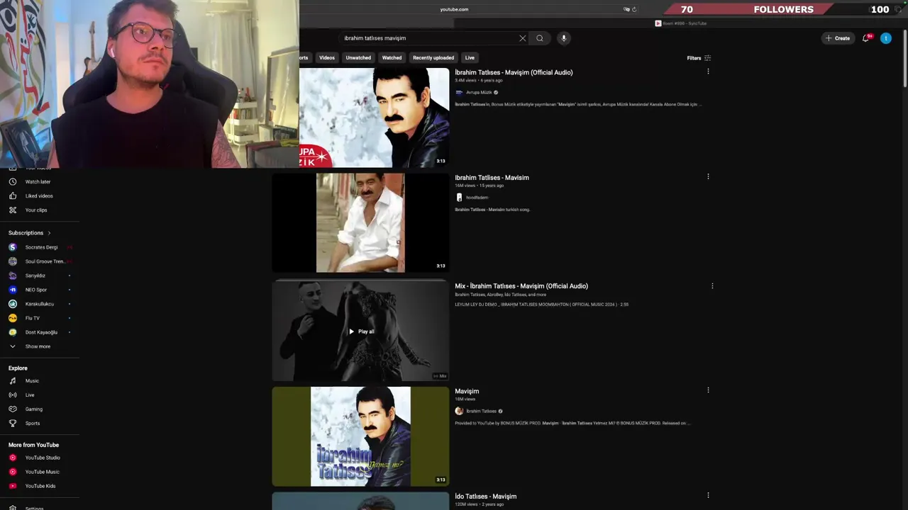Open the notifications bell

pos(865,38)
